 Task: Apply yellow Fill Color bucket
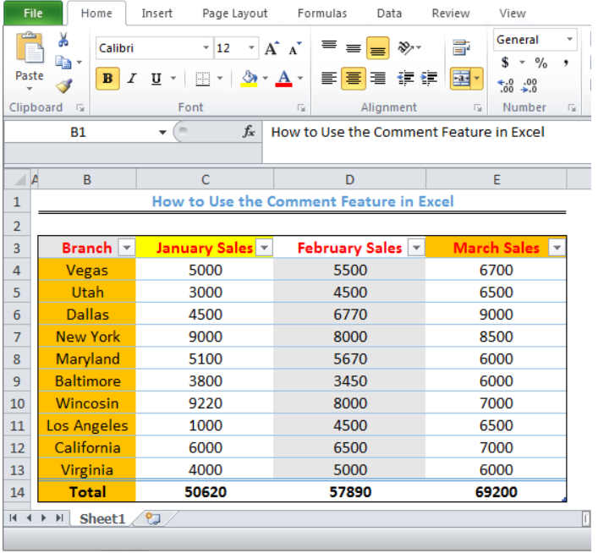tap(249, 79)
